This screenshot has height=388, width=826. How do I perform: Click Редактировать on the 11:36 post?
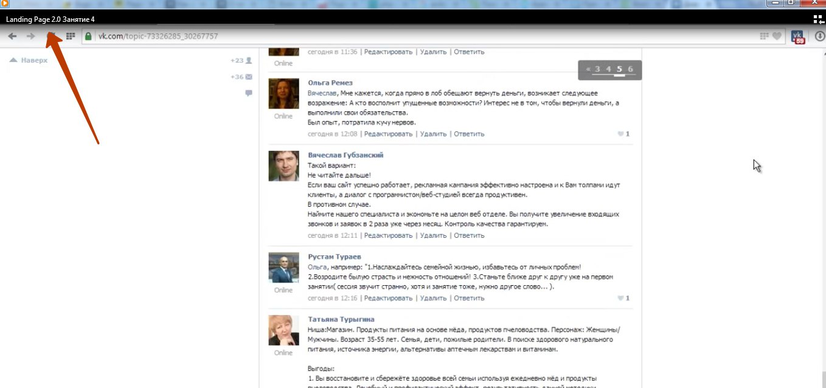pos(388,52)
